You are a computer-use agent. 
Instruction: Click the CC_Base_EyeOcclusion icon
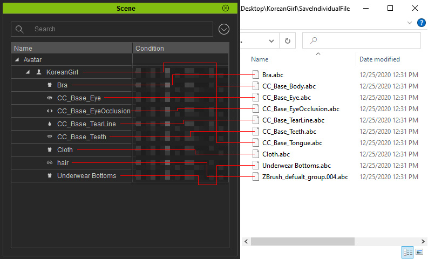(x=50, y=111)
